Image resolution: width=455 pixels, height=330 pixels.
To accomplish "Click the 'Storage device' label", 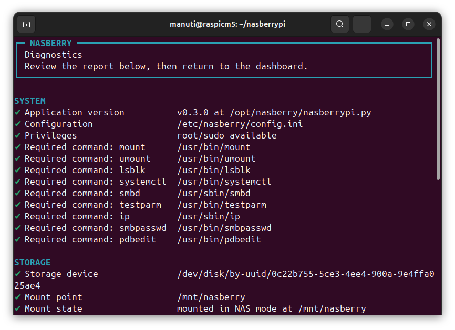I will 61,274.
